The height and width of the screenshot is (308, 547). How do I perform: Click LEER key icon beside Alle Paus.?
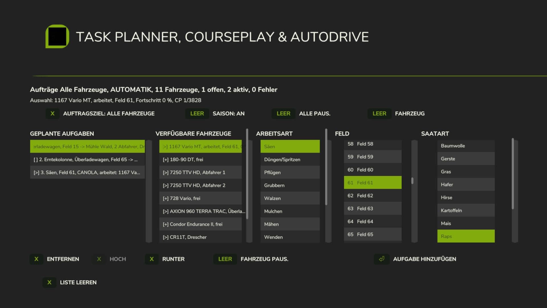point(283,114)
